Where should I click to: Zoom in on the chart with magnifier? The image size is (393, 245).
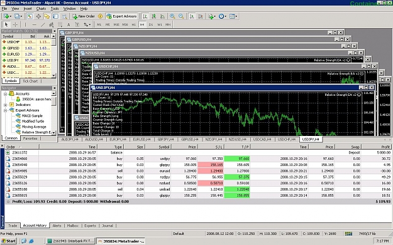[x=172, y=16]
